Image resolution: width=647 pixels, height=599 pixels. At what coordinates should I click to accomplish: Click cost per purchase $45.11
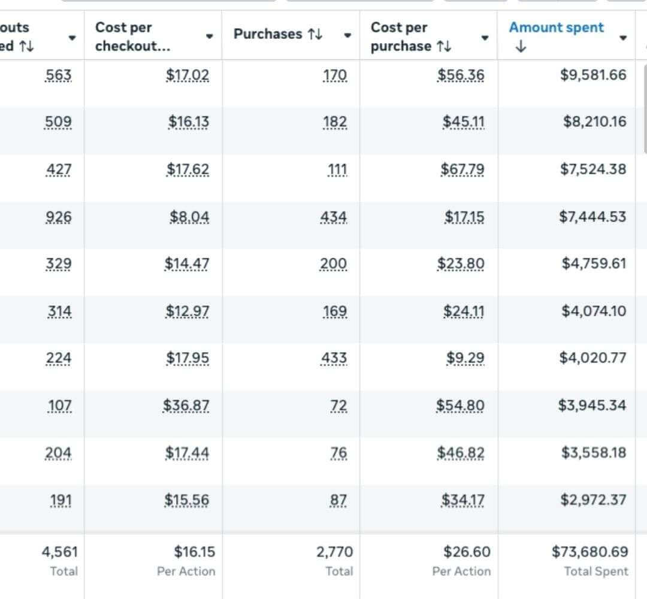tap(463, 122)
